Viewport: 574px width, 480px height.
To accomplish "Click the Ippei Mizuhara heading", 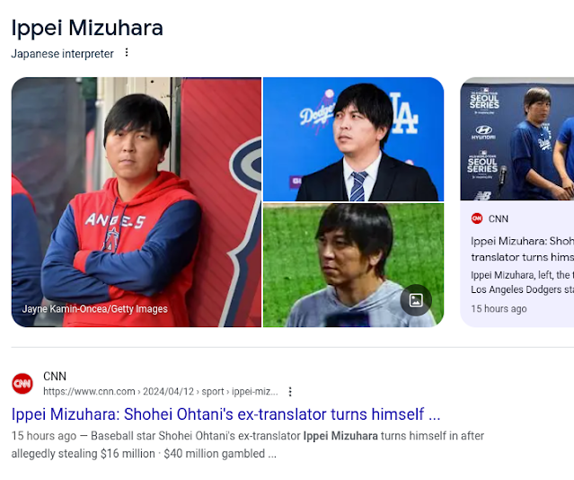I will (87, 28).
